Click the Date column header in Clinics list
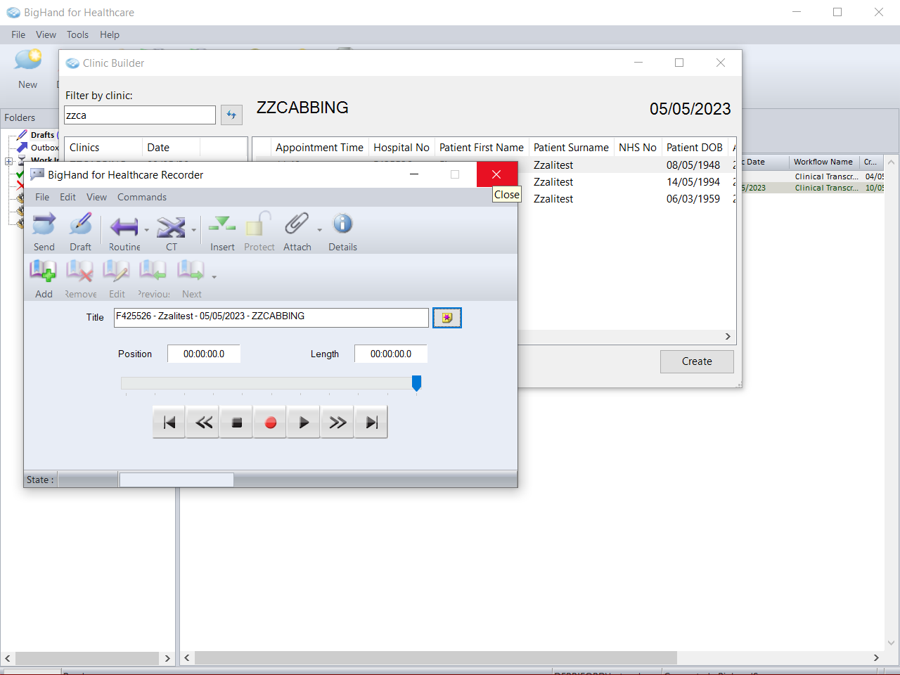900x675 pixels. 172,147
